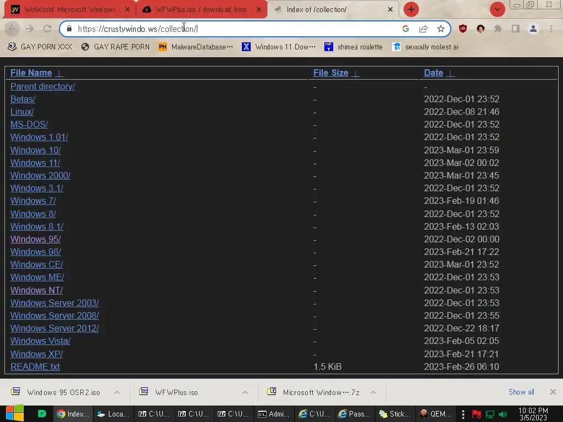563x422 pixels.
Task: Reload the current page
Action: point(47,29)
